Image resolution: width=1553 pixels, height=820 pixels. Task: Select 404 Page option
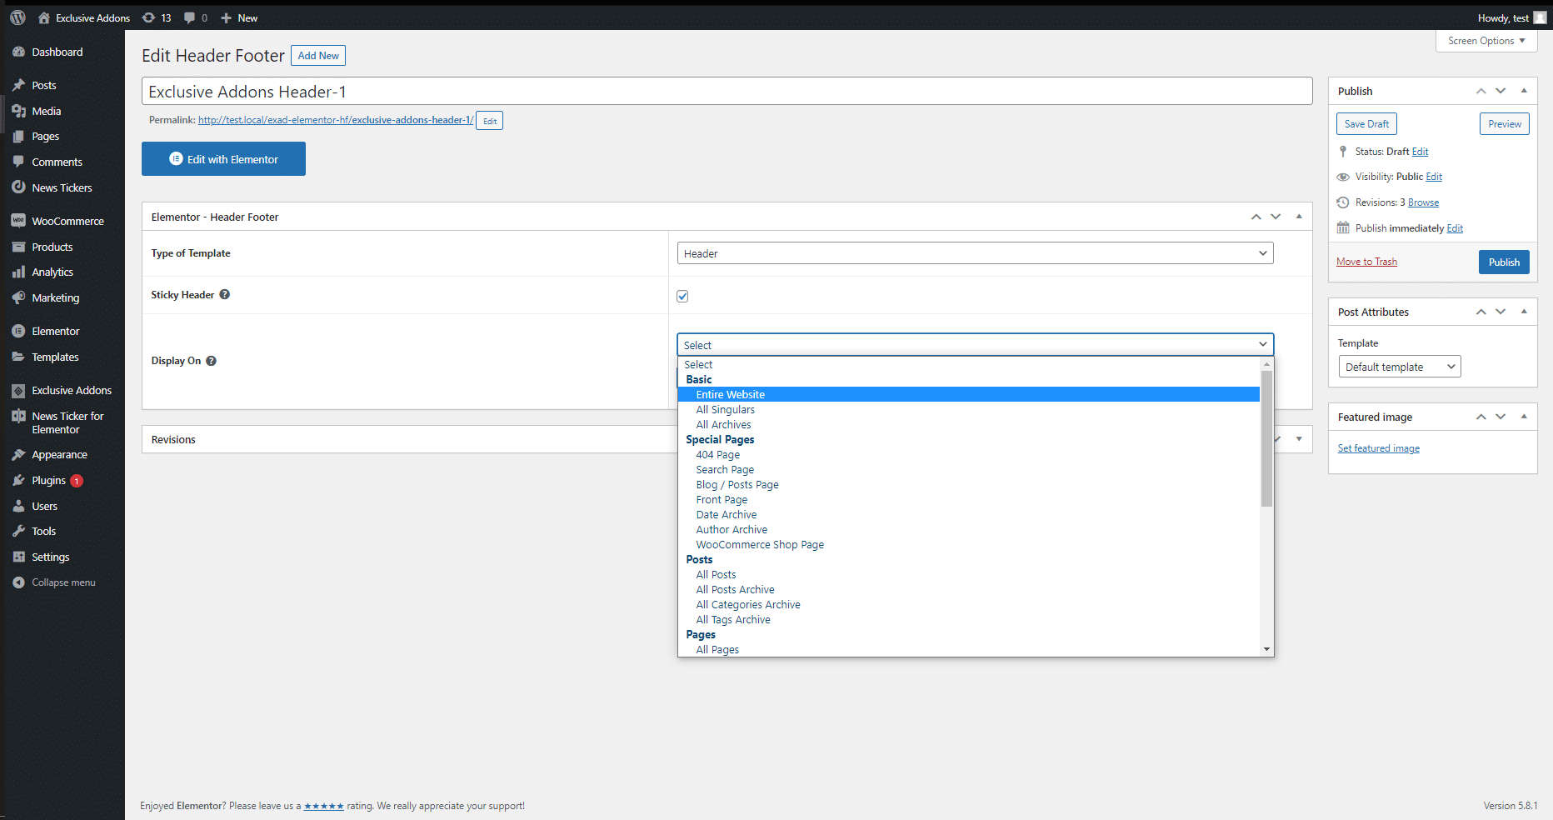969,454
